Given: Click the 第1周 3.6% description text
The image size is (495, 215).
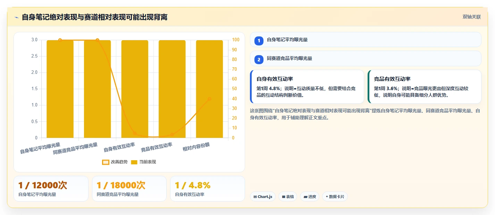Looking at the screenshot, I should pos(421,92).
